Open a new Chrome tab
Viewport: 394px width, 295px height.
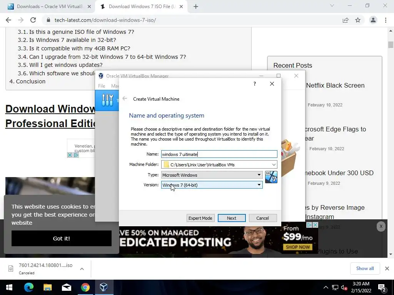click(x=196, y=7)
